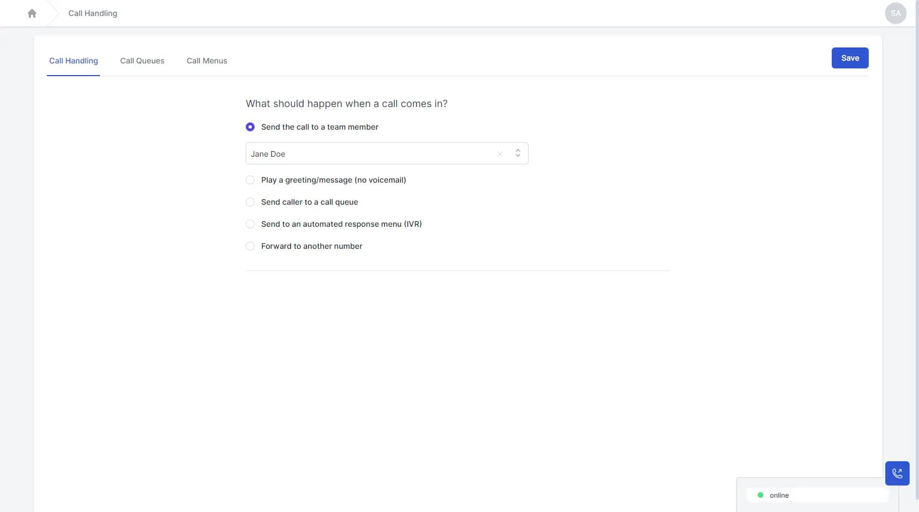Switch to the Call Queues tab

coord(142,61)
